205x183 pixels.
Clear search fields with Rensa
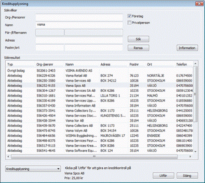(x=138, y=48)
